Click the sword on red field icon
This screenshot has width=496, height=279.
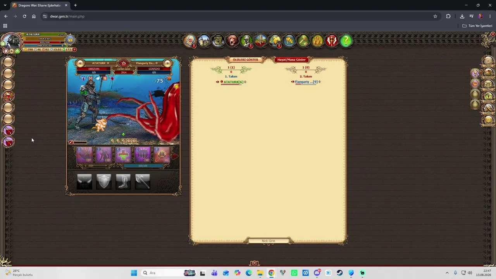tap(261, 40)
